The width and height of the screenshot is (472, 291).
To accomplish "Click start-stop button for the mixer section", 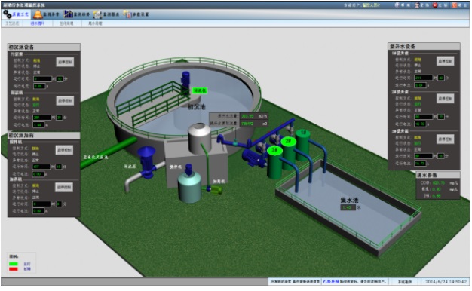I will click(x=64, y=150).
